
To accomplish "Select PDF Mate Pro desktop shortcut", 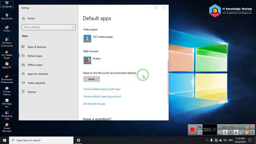I will 7,103.
